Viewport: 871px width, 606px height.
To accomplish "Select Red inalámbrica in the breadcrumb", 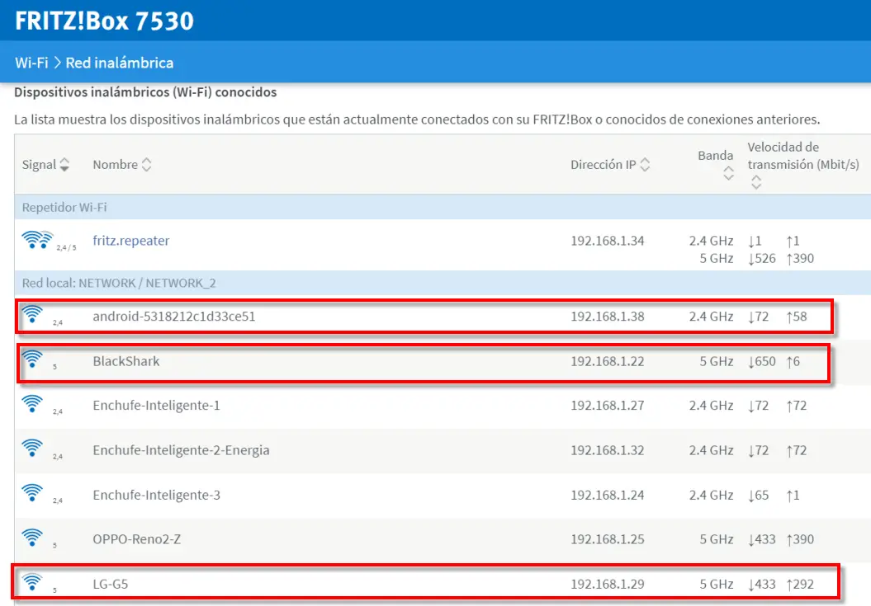I will tap(120, 63).
